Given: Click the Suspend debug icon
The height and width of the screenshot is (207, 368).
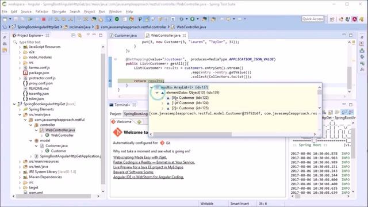Looking at the screenshot, I should pyautogui.click(x=37, y=19).
